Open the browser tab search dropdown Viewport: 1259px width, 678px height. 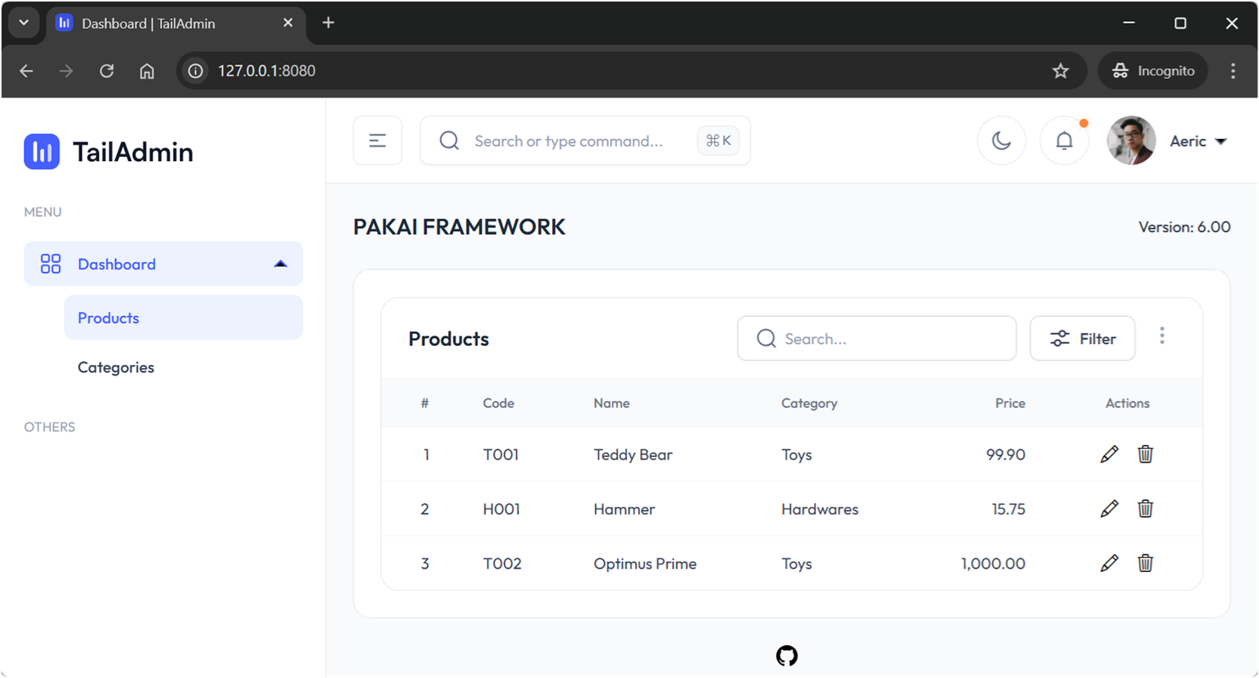click(x=24, y=23)
